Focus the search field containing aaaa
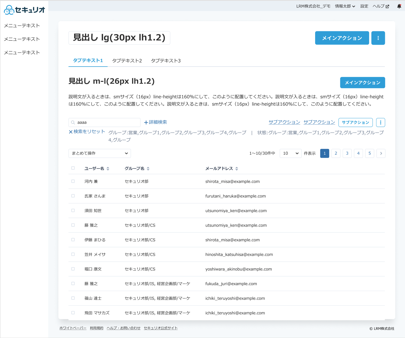Image resolution: width=405 pixels, height=338 pixels. pyautogui.click(x=105, y=123)
